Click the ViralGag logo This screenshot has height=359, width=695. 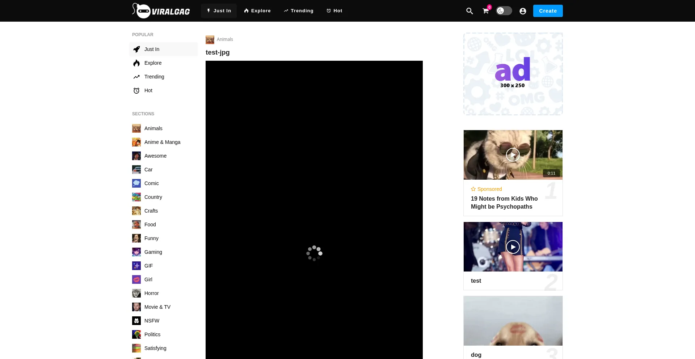click(x=161, y=10)
